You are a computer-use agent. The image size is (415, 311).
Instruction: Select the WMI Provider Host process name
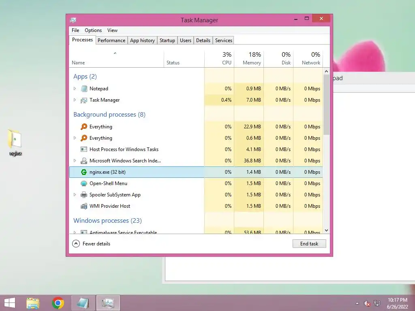click(x=110, y=206)
